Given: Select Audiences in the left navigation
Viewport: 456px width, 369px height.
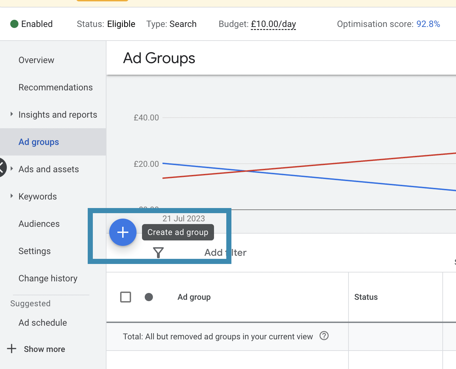Looking at the screenshot, I should click(39, 224).
